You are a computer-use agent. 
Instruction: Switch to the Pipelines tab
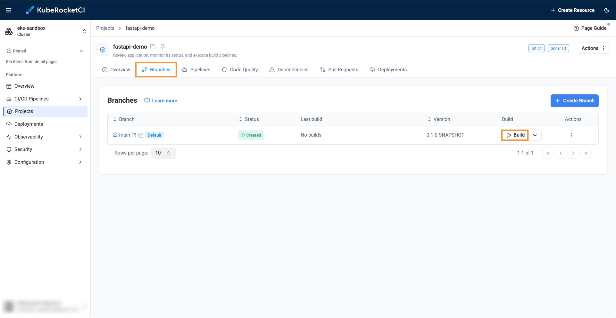pos(196,70)
